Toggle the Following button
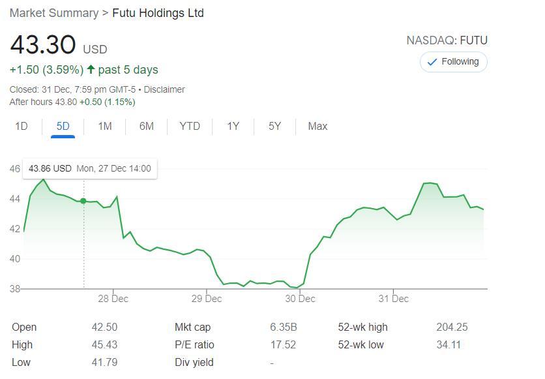This screenshot has height=379, width=545. (454, 62)
